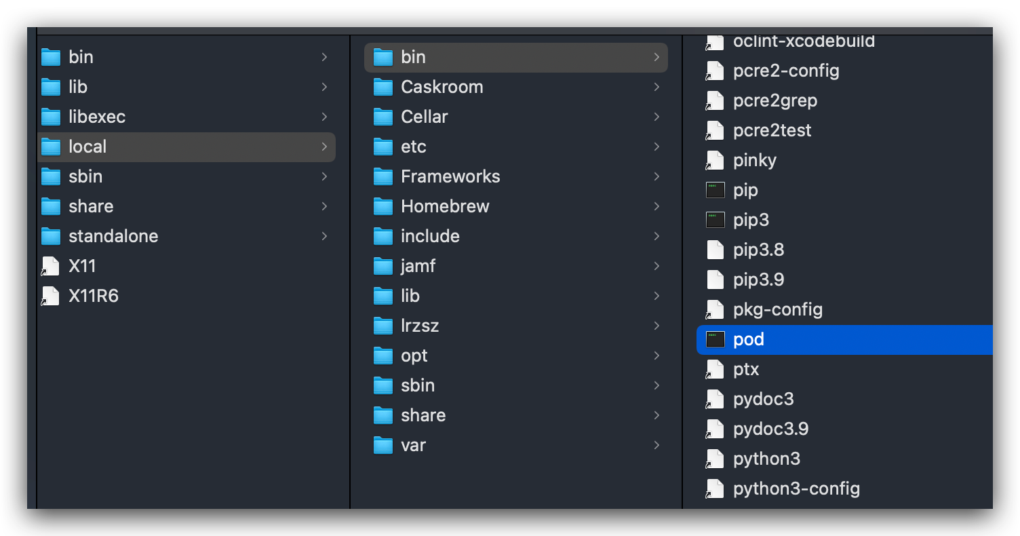Click the pydoc3.9 alias icon
Image resolution: width=1020 pixels, height=536 pixels.
point(715,429)
